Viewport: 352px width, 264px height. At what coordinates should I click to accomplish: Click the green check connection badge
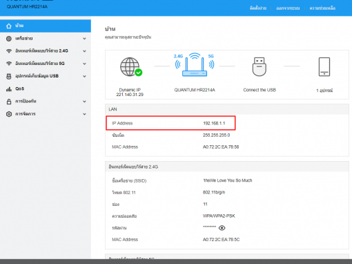click(139, 73)
